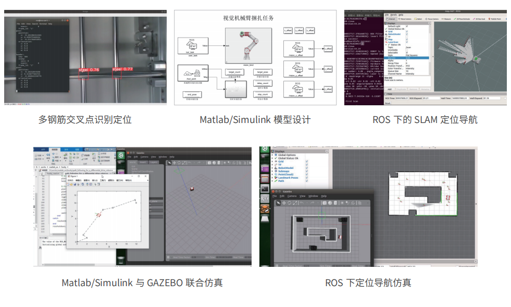Open the File menu in SLAM RViz

(x=387, y=15)
